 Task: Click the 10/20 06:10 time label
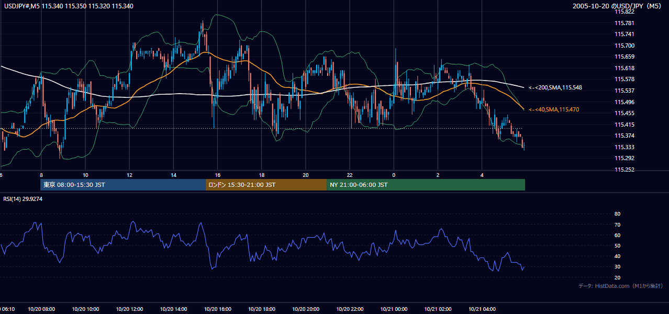click(7, 309)
